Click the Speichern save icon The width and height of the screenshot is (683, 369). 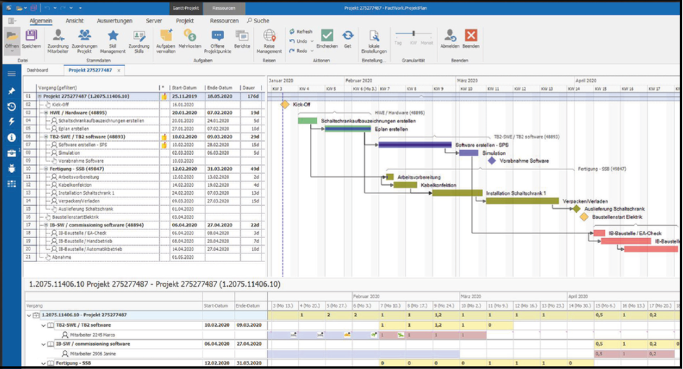31,35
